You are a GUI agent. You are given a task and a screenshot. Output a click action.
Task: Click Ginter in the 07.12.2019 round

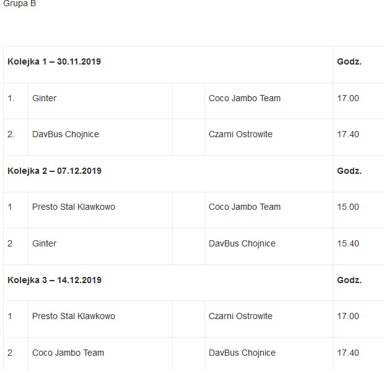44,243
